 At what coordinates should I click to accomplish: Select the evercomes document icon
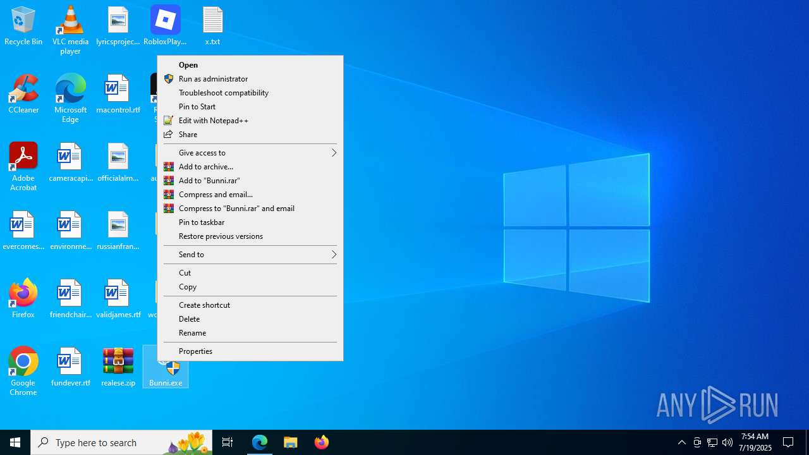[x=23, y=231]
